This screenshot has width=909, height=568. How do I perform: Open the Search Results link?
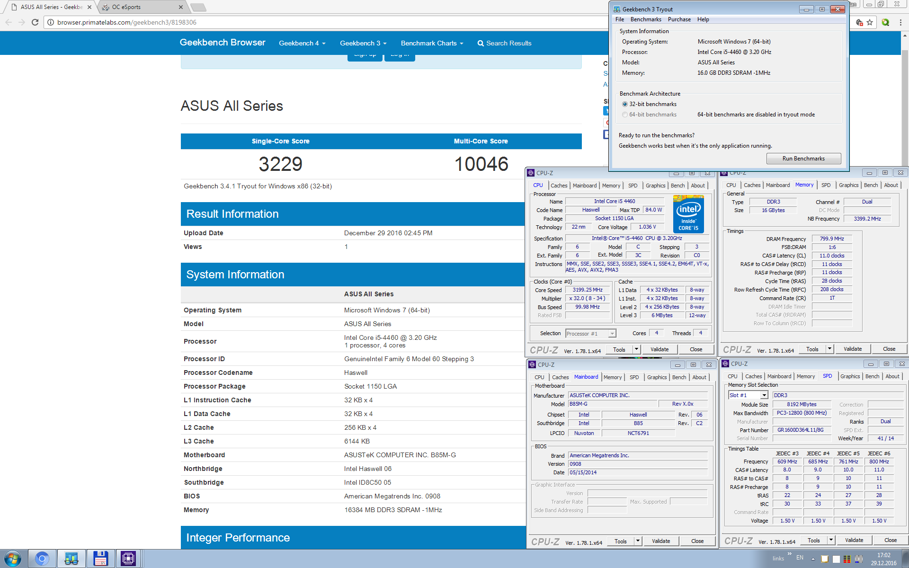coord(504,43)
